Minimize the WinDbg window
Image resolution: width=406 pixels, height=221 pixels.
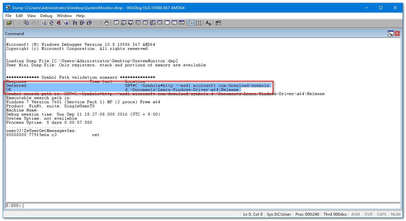(366, 8)
